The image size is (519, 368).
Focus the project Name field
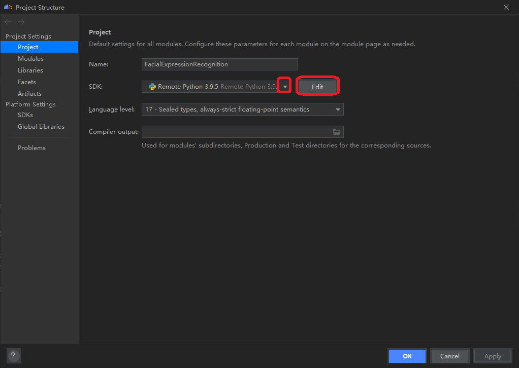[220, 64]
